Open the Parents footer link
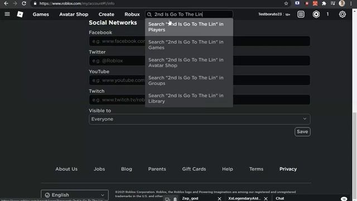This screenshot has height=201, width=357. point(157,169)
